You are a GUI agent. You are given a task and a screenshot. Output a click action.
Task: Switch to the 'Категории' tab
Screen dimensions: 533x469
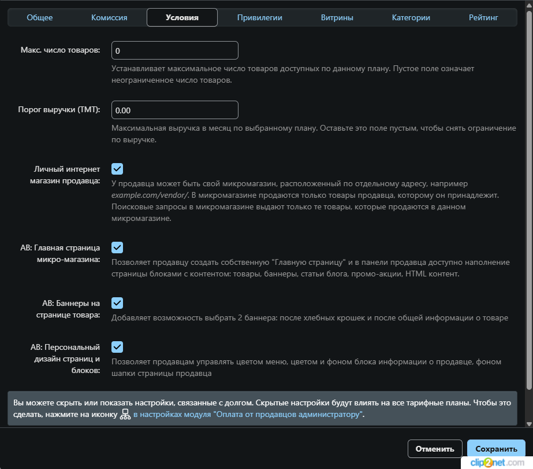coord(411,17)
